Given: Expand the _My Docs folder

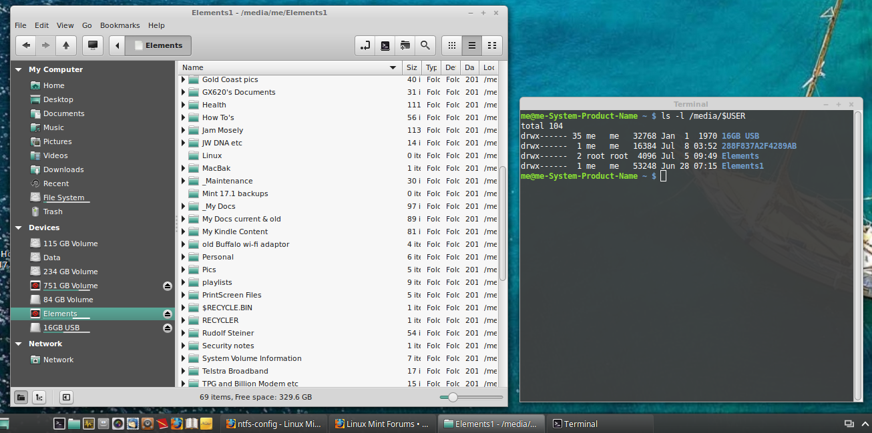Looking at the screenshot, I should point(184,206).
